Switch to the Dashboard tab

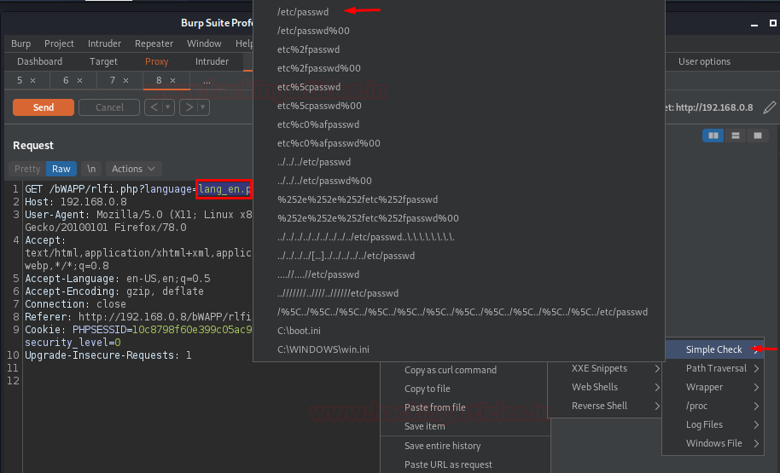[x=40, y=61]
